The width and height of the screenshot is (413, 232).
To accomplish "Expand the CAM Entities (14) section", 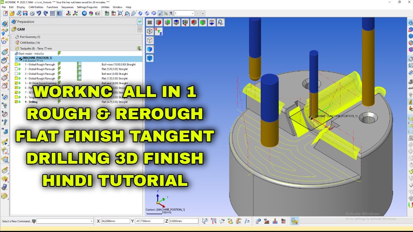I will (76, 43).
